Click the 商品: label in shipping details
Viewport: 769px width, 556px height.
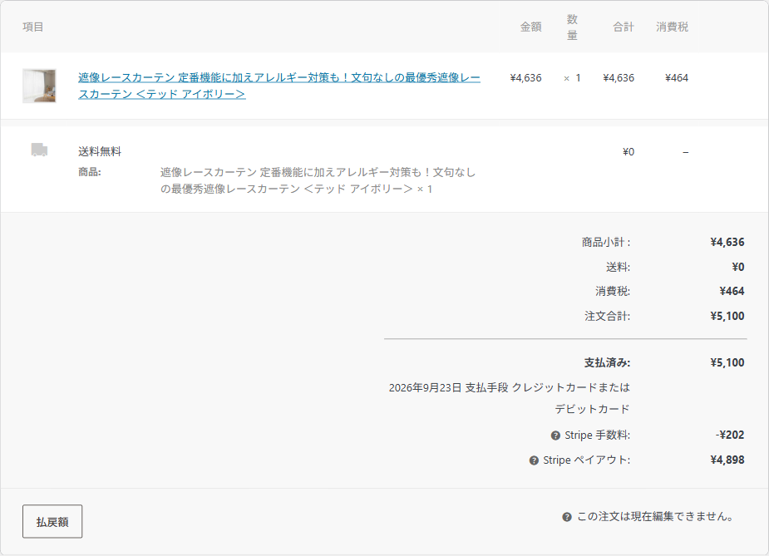click(89, 172)
